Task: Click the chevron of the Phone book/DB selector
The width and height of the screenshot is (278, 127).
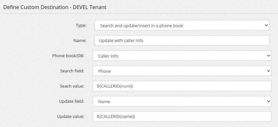Action: 268,56
